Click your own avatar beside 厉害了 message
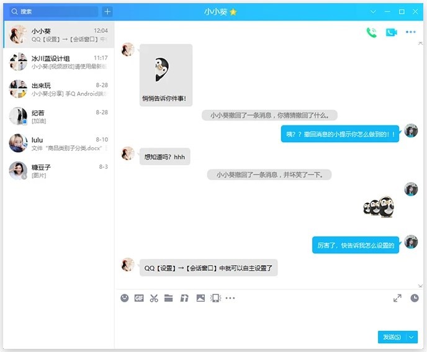 [x=411, y=241]
